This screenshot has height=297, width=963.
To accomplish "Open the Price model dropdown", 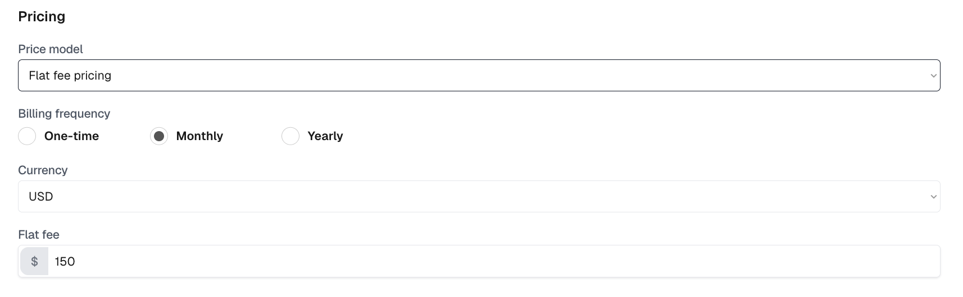I will click(479, 76).
